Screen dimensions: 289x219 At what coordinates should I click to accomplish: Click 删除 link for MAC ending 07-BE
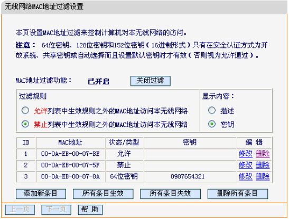point(263,154)
